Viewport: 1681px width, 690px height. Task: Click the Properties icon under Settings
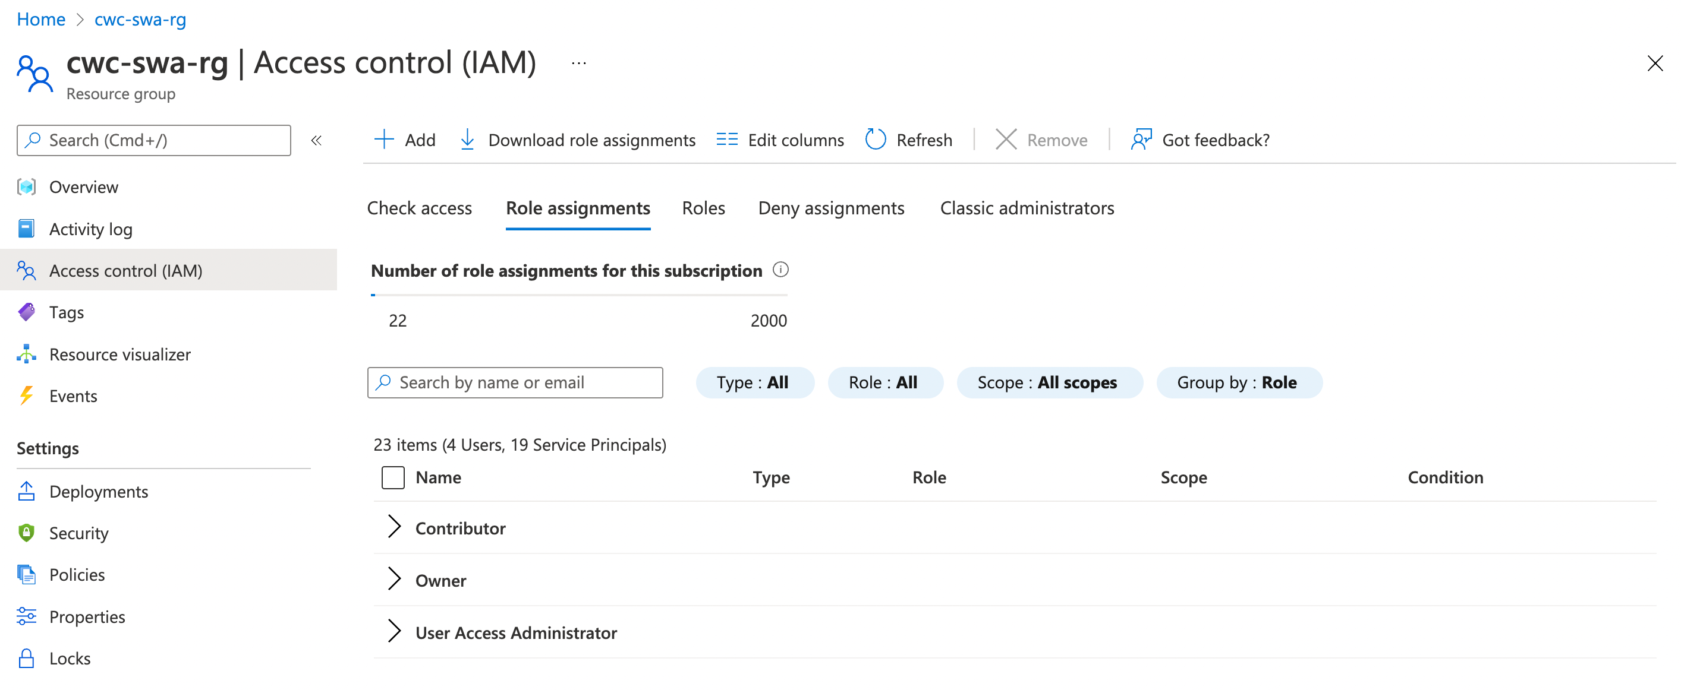pyautogui.click(x=26, y=616)
